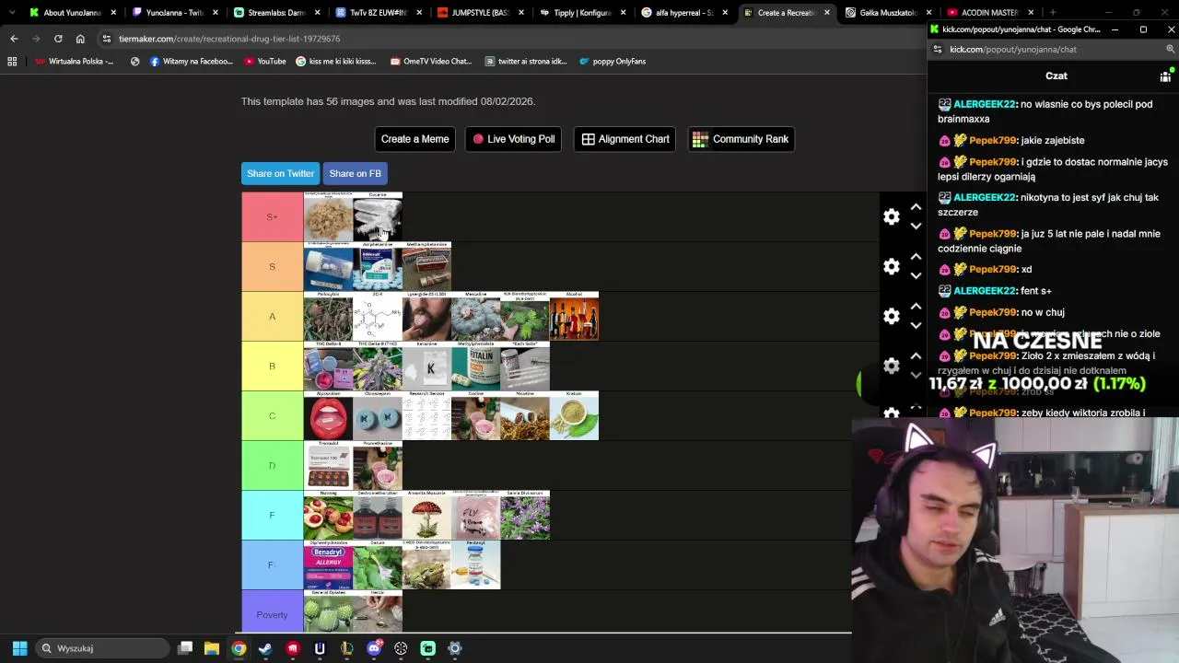This screenshot has height=663, width=1179.
Task: Click the Poverty tier label
Action: (272, 614)
